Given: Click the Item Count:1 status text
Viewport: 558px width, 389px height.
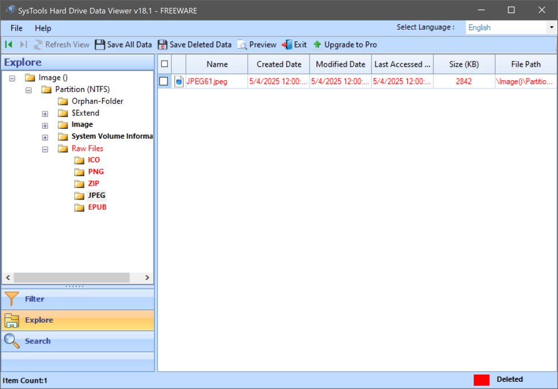Looking at the screenshot, I should point(25,381).
